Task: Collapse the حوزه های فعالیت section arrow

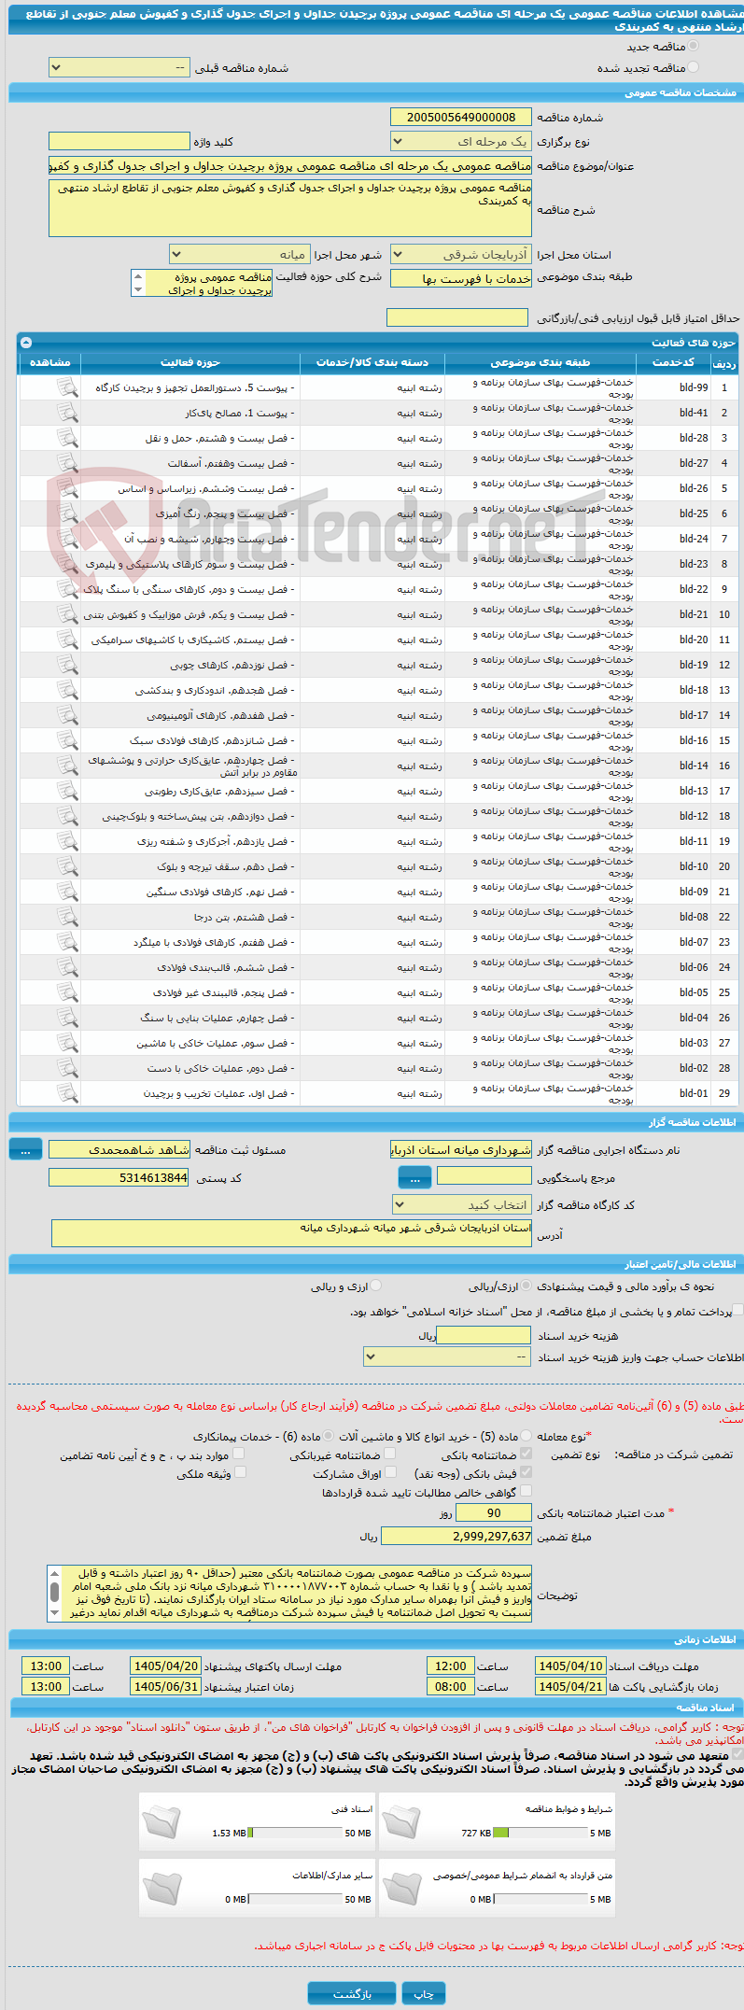Action: pos(26,343)
